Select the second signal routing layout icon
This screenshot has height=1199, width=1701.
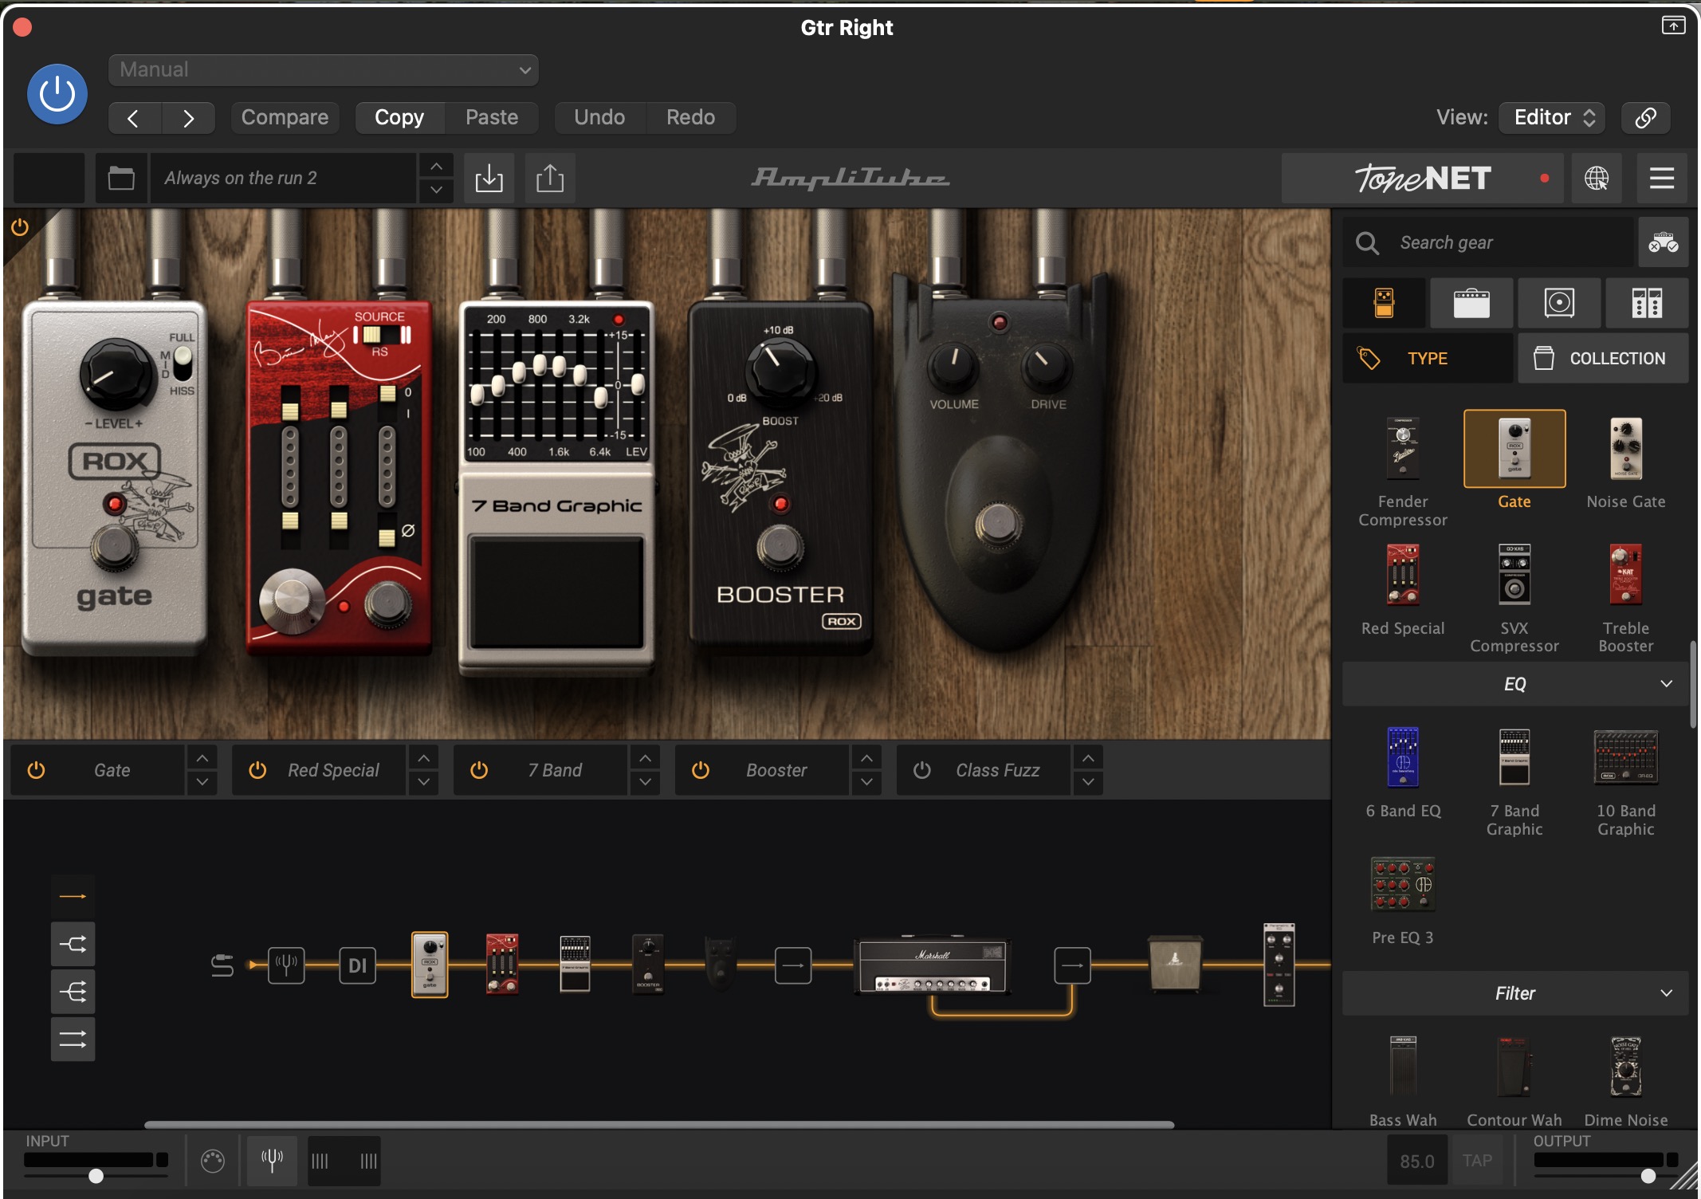[73, 945]
